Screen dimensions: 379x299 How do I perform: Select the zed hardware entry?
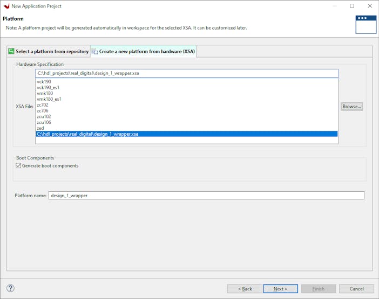tap(187, 128)
